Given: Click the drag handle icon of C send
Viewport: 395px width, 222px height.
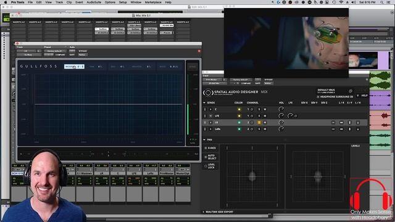Looking at the screenshot, I should pyautogui.click(x=205, y=110).
